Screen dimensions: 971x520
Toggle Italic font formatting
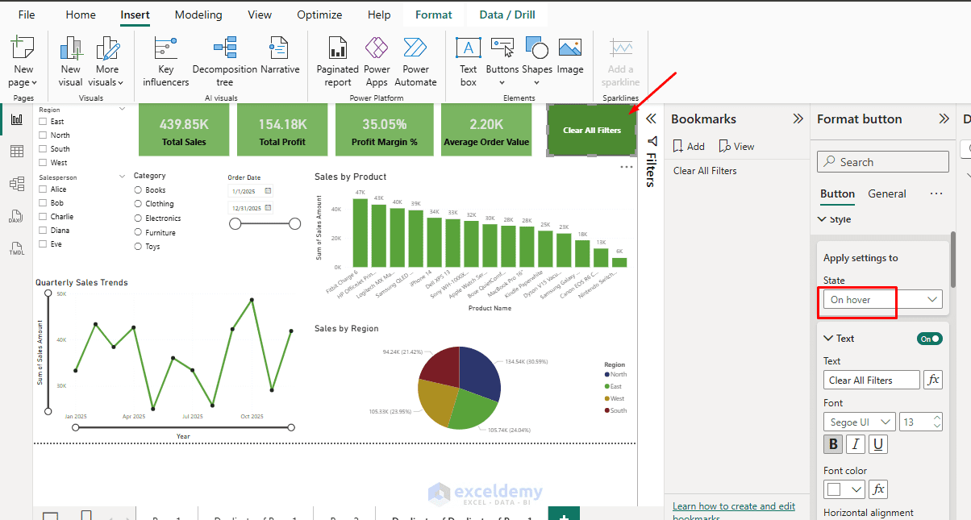(856, 444)
